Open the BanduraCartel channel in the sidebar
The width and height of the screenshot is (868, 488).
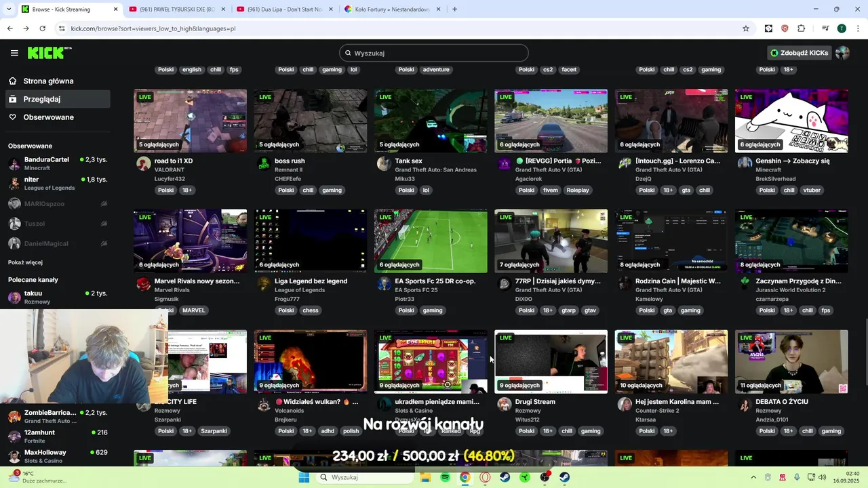point(58,163)
